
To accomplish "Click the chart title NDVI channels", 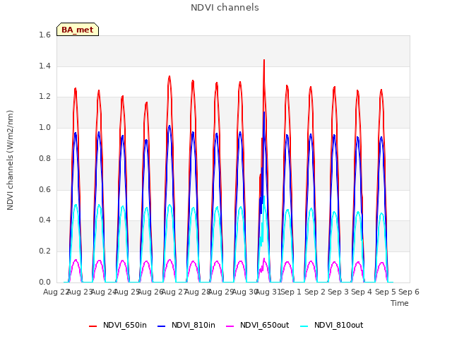I will (225, 8).
